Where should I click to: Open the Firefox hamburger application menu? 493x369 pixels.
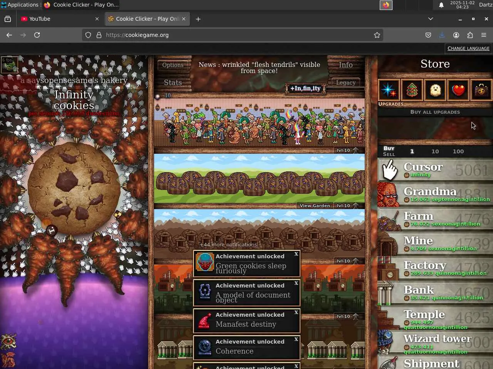click(x=484, y=35)
